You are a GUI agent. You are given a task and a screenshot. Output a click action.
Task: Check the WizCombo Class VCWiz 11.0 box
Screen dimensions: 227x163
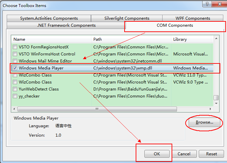(15, 75)
